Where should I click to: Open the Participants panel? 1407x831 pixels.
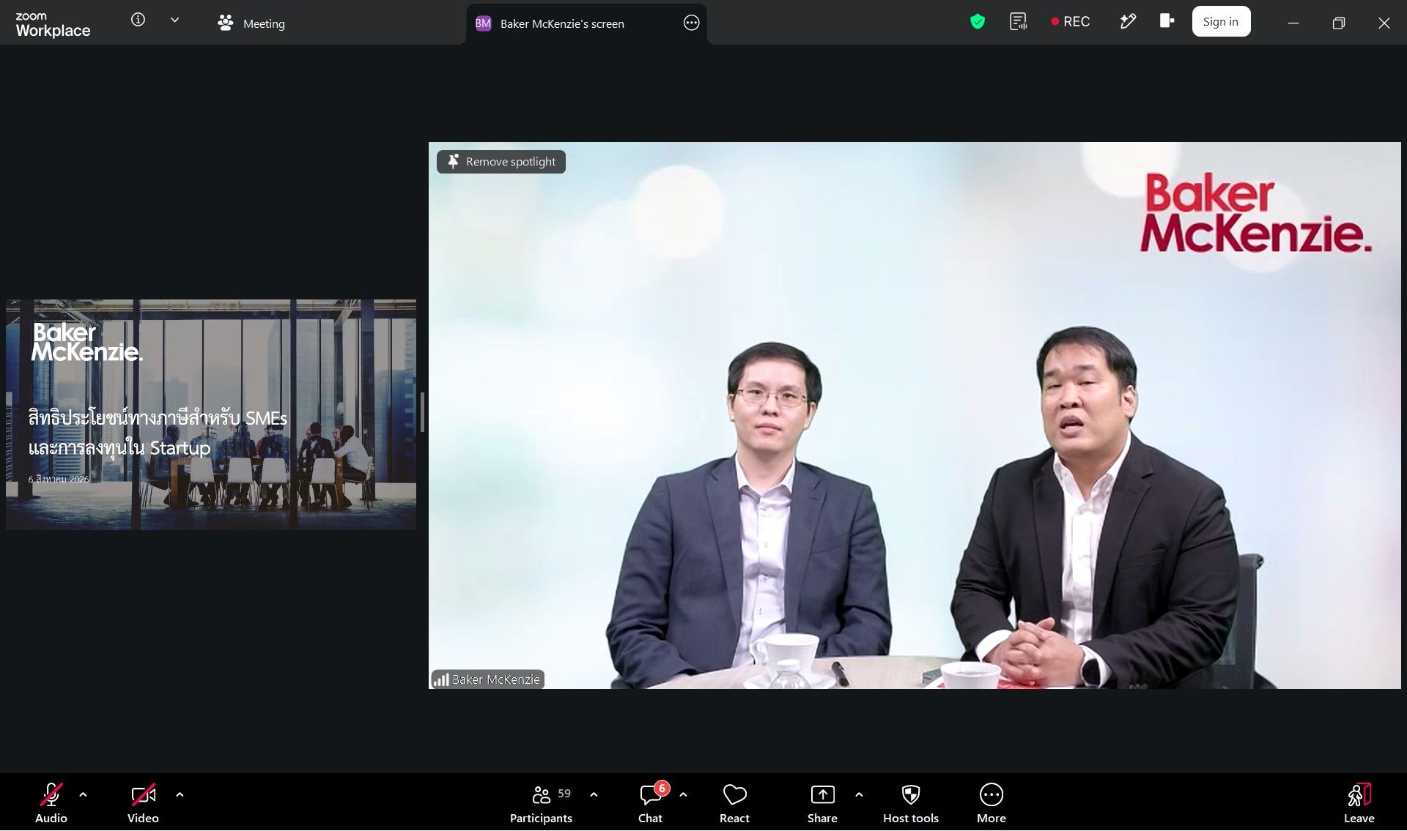[x=542, y=802]
